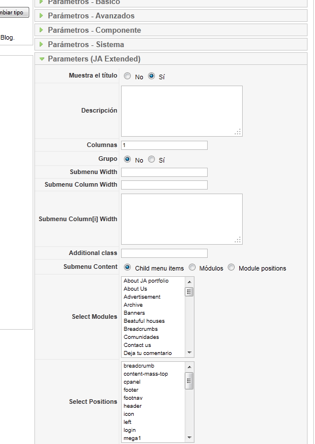Collapse the Parameters (JA Extended) arrow
Viewport: 315px width, 444px height.
(x=42, y=59)
